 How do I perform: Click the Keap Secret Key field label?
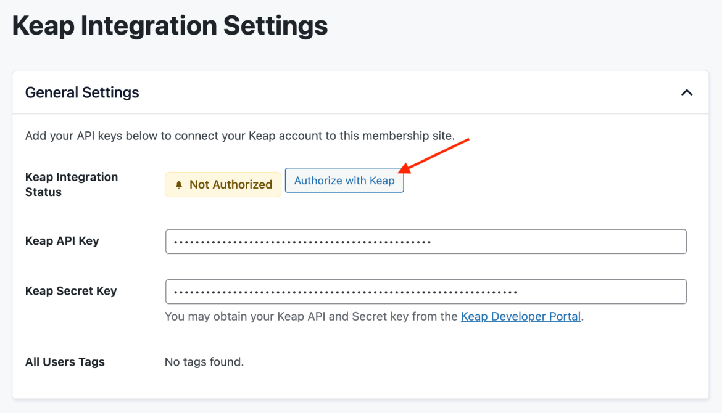click(x=70, y=291)
